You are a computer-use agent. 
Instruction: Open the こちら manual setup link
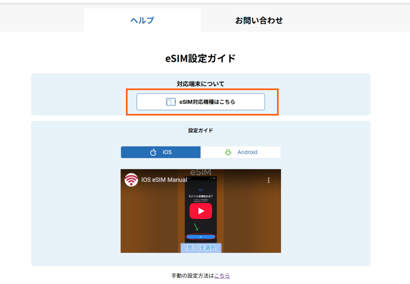pos(222,276)
